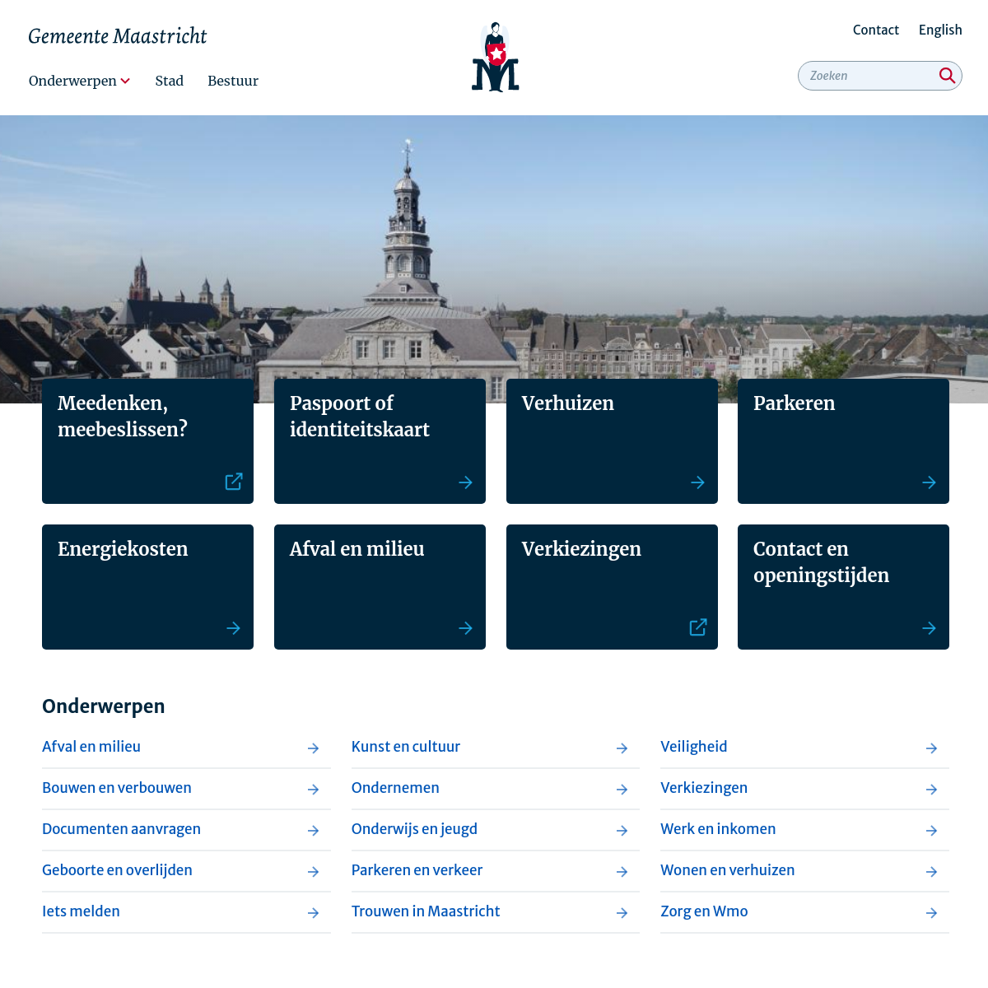
Task: Open the Verhuizen tile
Action: 612,441
